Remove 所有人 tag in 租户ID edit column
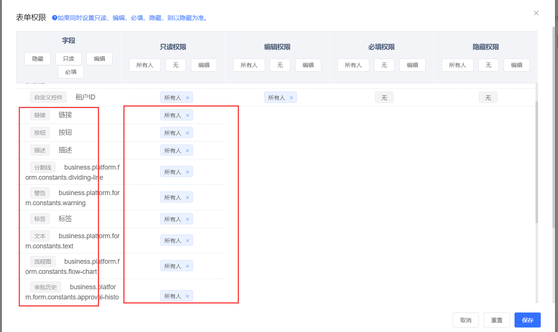The height and width of the screenshot is (332, 558). [x=291, y=98]
